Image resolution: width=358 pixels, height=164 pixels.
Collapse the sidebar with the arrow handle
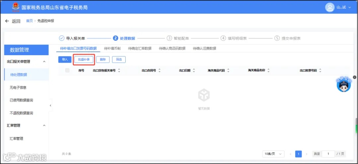click(50, 106)
